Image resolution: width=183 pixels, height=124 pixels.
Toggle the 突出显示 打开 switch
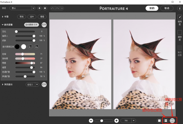(44, 85)
